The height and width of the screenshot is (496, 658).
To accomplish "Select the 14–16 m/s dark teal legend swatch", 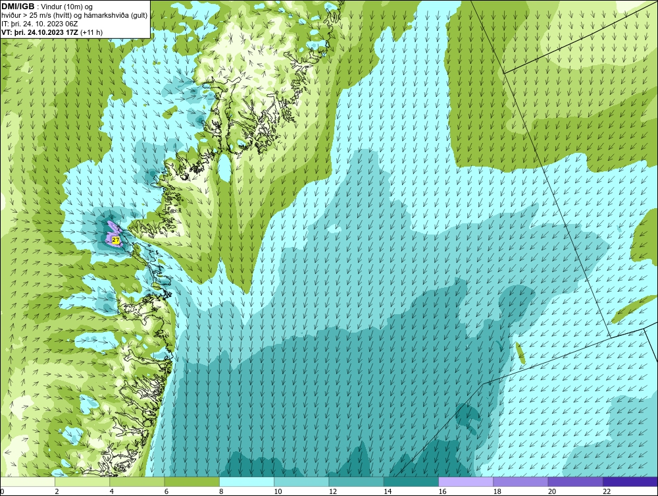I will pyautogui.click(x=411, y=482).
